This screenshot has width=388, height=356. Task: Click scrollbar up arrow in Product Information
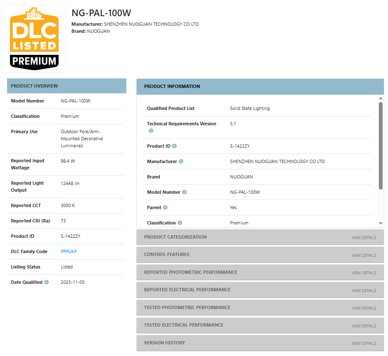381,98
